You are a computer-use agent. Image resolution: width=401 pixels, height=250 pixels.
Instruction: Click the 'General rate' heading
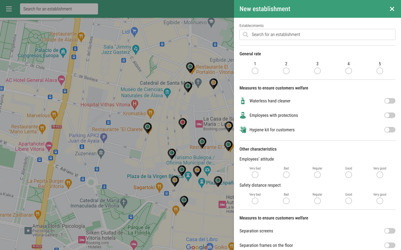(x=250, y=54)
